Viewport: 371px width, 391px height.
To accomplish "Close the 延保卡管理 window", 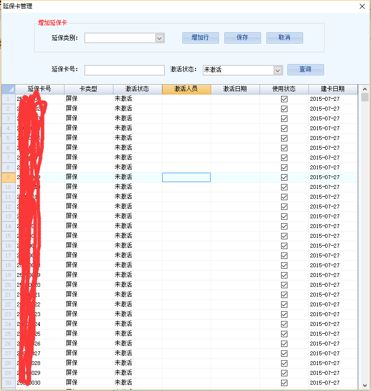I will 362,6.
